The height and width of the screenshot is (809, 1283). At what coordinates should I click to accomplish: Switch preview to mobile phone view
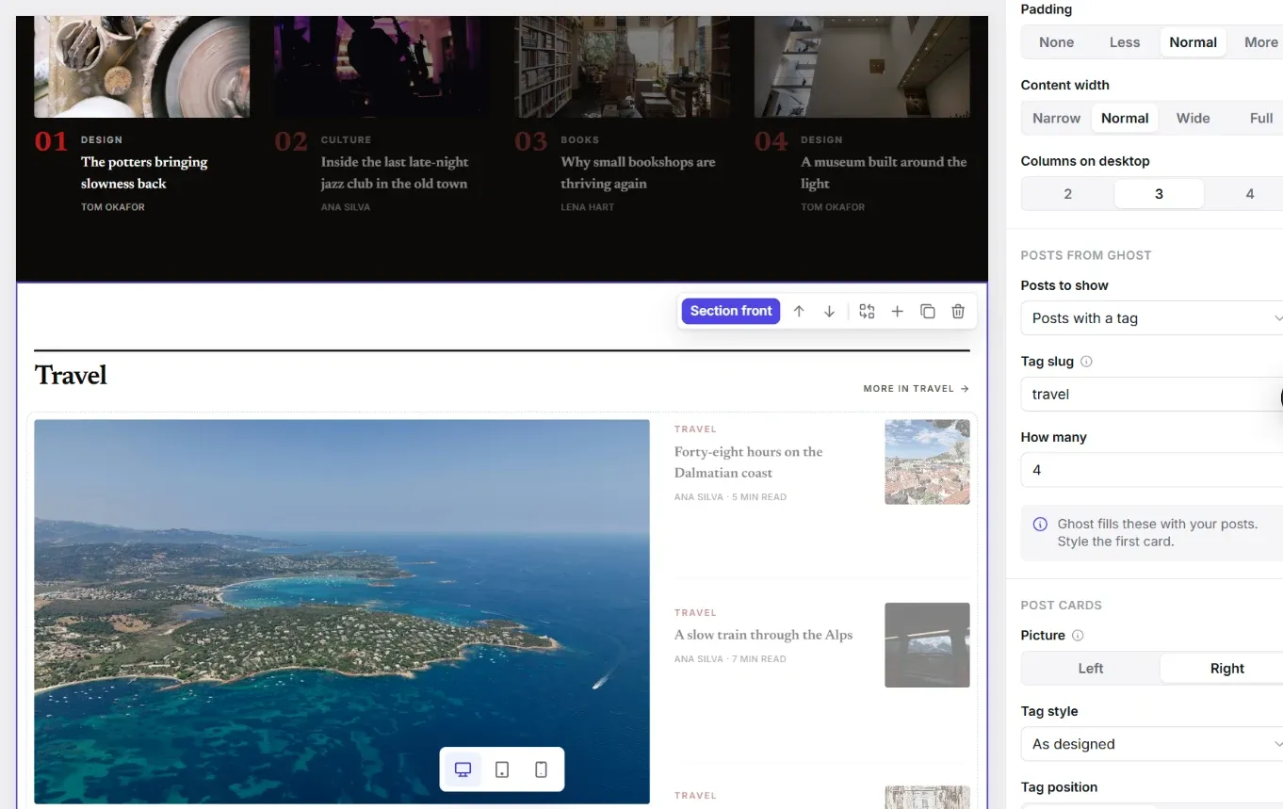coord(541,769)
